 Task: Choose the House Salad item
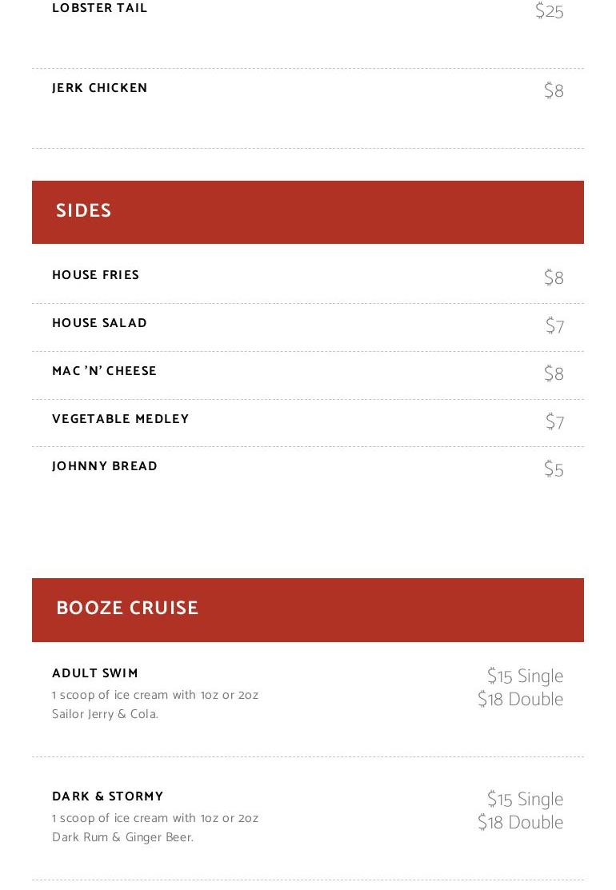[x=100, y=323]
